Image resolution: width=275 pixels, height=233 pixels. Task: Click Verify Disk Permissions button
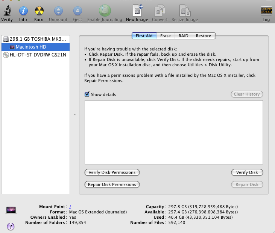(x=112, y=172)
